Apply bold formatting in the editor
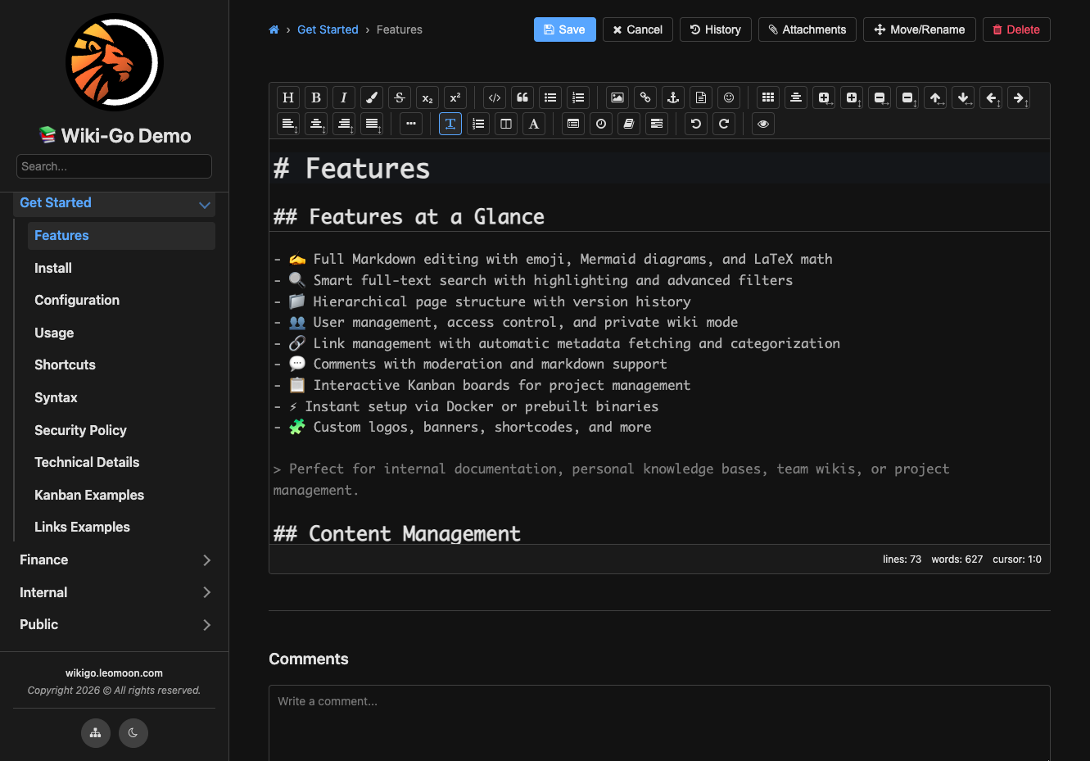 [x=316, y=97]
